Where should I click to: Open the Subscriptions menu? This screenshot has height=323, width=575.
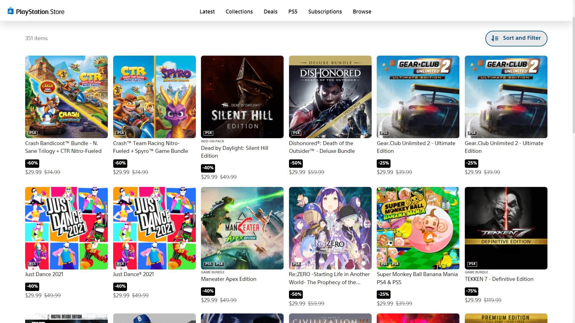325,11
